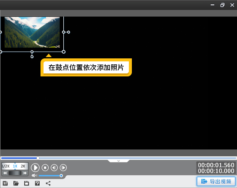
Task: Stop the video playback
Action: 45,167
